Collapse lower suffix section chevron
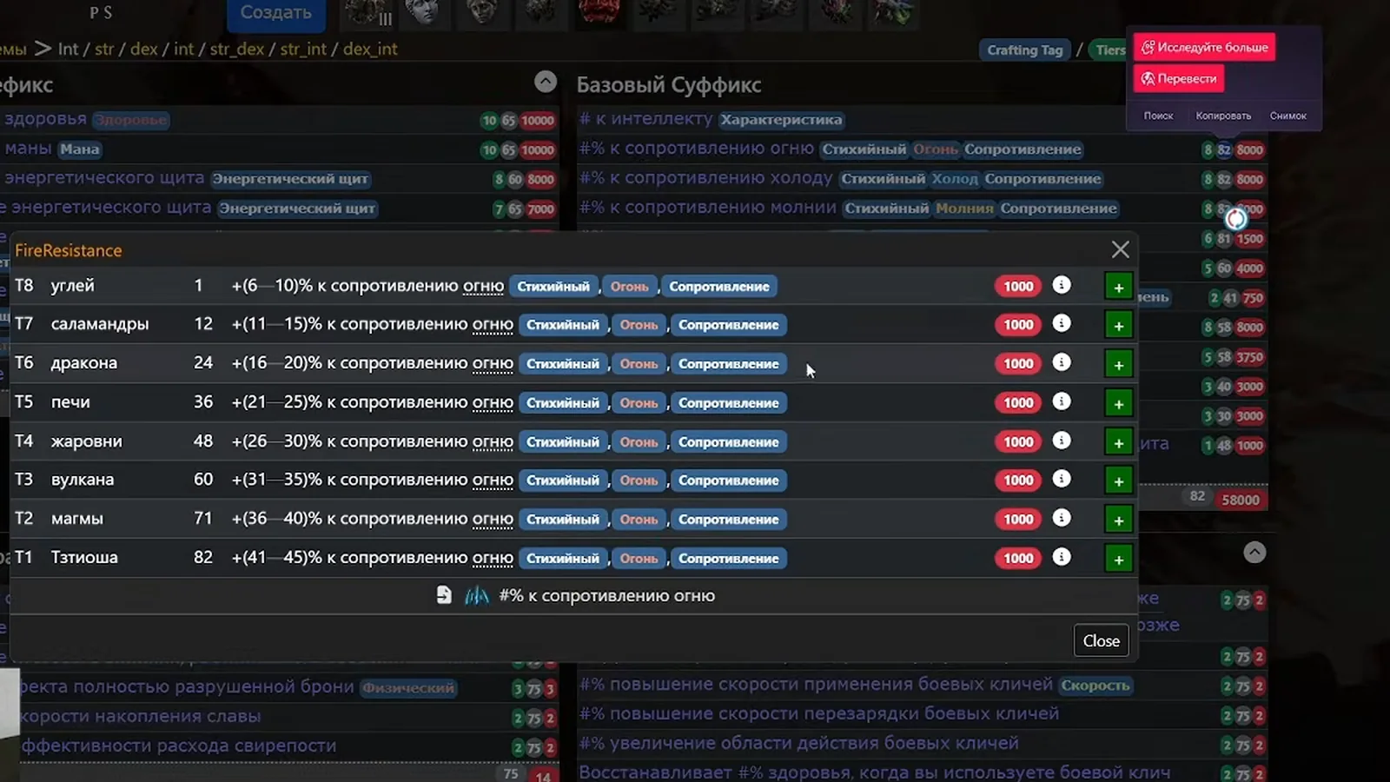 [x=1254, y=553]
